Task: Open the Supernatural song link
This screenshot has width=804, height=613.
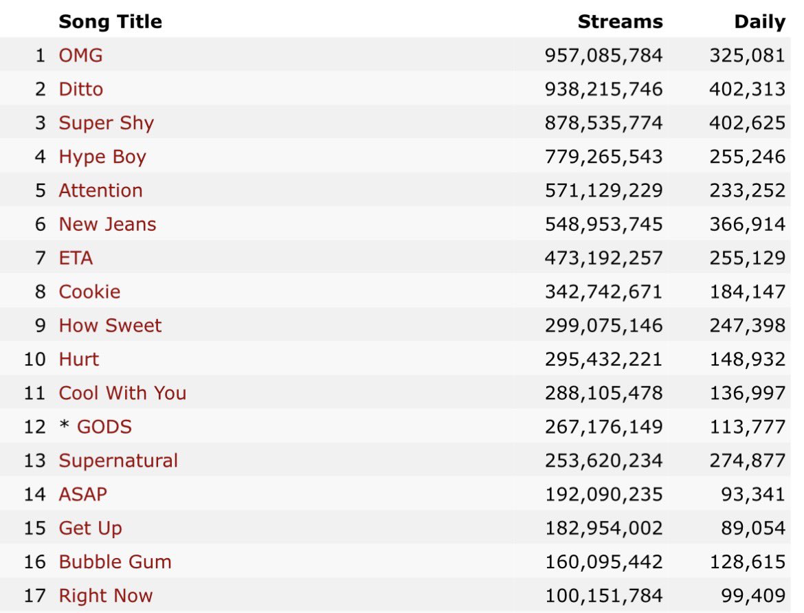Action: [118, 460]
